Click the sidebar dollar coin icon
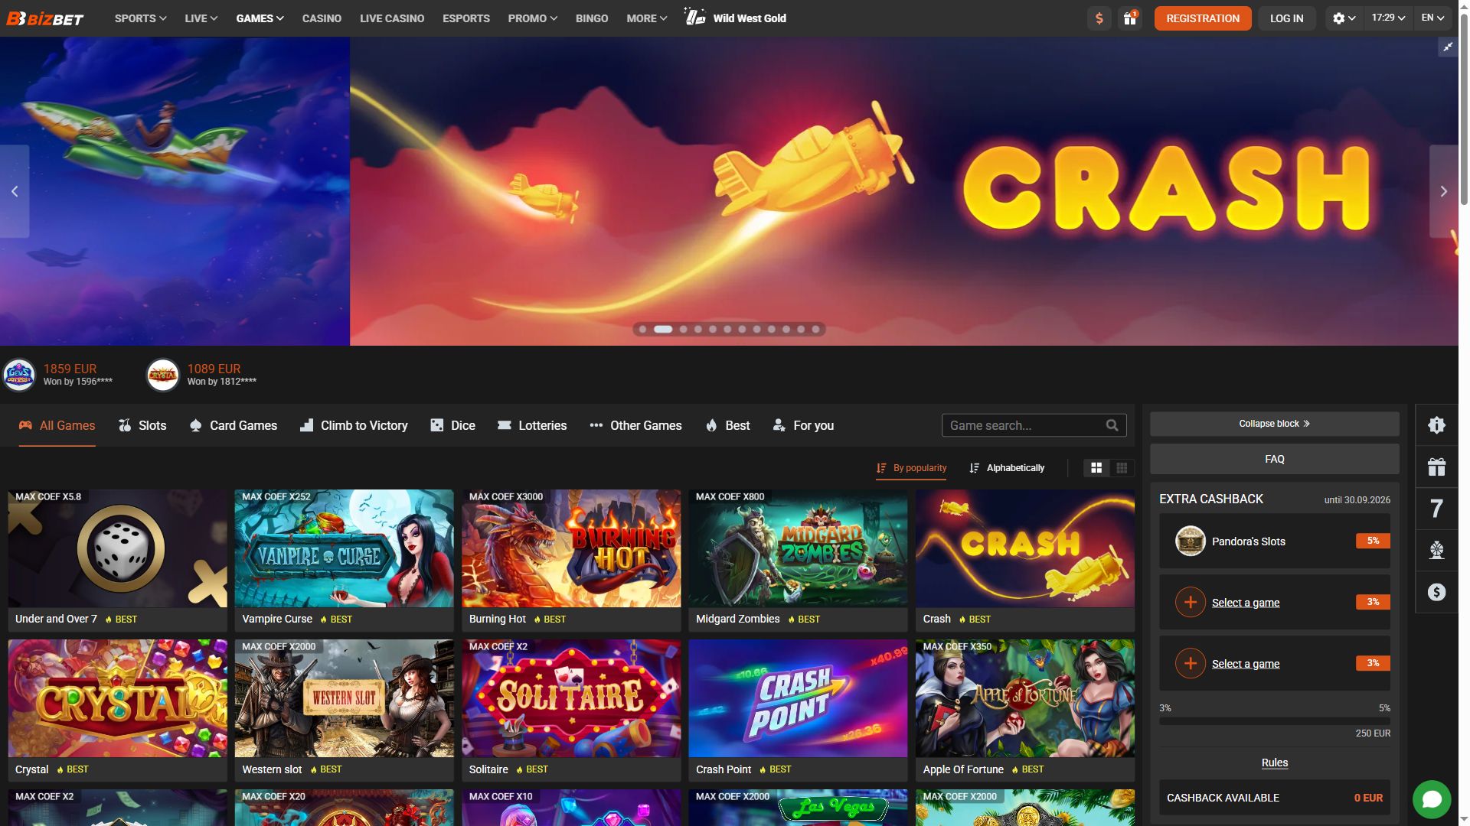Image resolution: width=1470 pixels, height=826 pixels. click(1436, 592)
